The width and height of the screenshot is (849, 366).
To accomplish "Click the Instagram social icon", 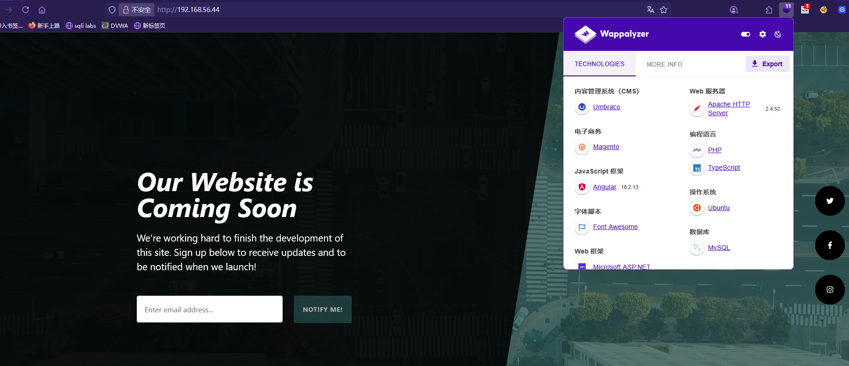I will click(x=830, y=290).
